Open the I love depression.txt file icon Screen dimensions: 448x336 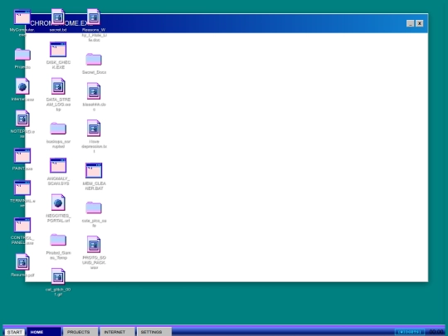pyautogui.click(x=94, y=129)
